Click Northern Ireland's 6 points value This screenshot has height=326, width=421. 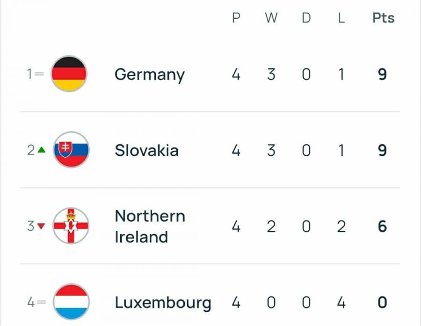pos(382,227)
